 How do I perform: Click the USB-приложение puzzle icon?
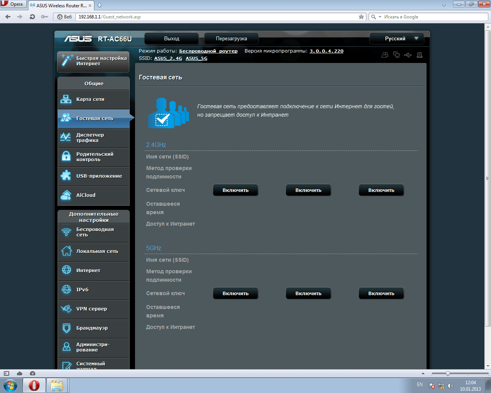click(x=66, y=176)
